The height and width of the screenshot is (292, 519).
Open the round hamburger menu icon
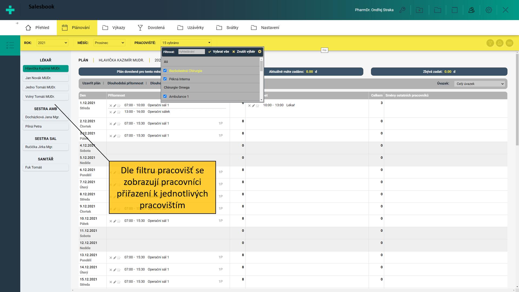509,43
